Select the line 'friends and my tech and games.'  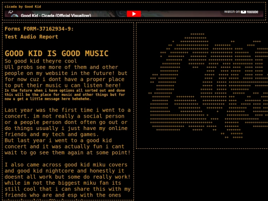pos(52,134)
